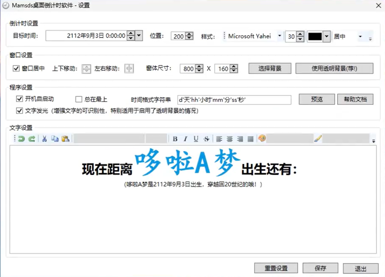Click the 选择背景 button
The height and width of the screenshot is (277, 385).
coord(270,68)
